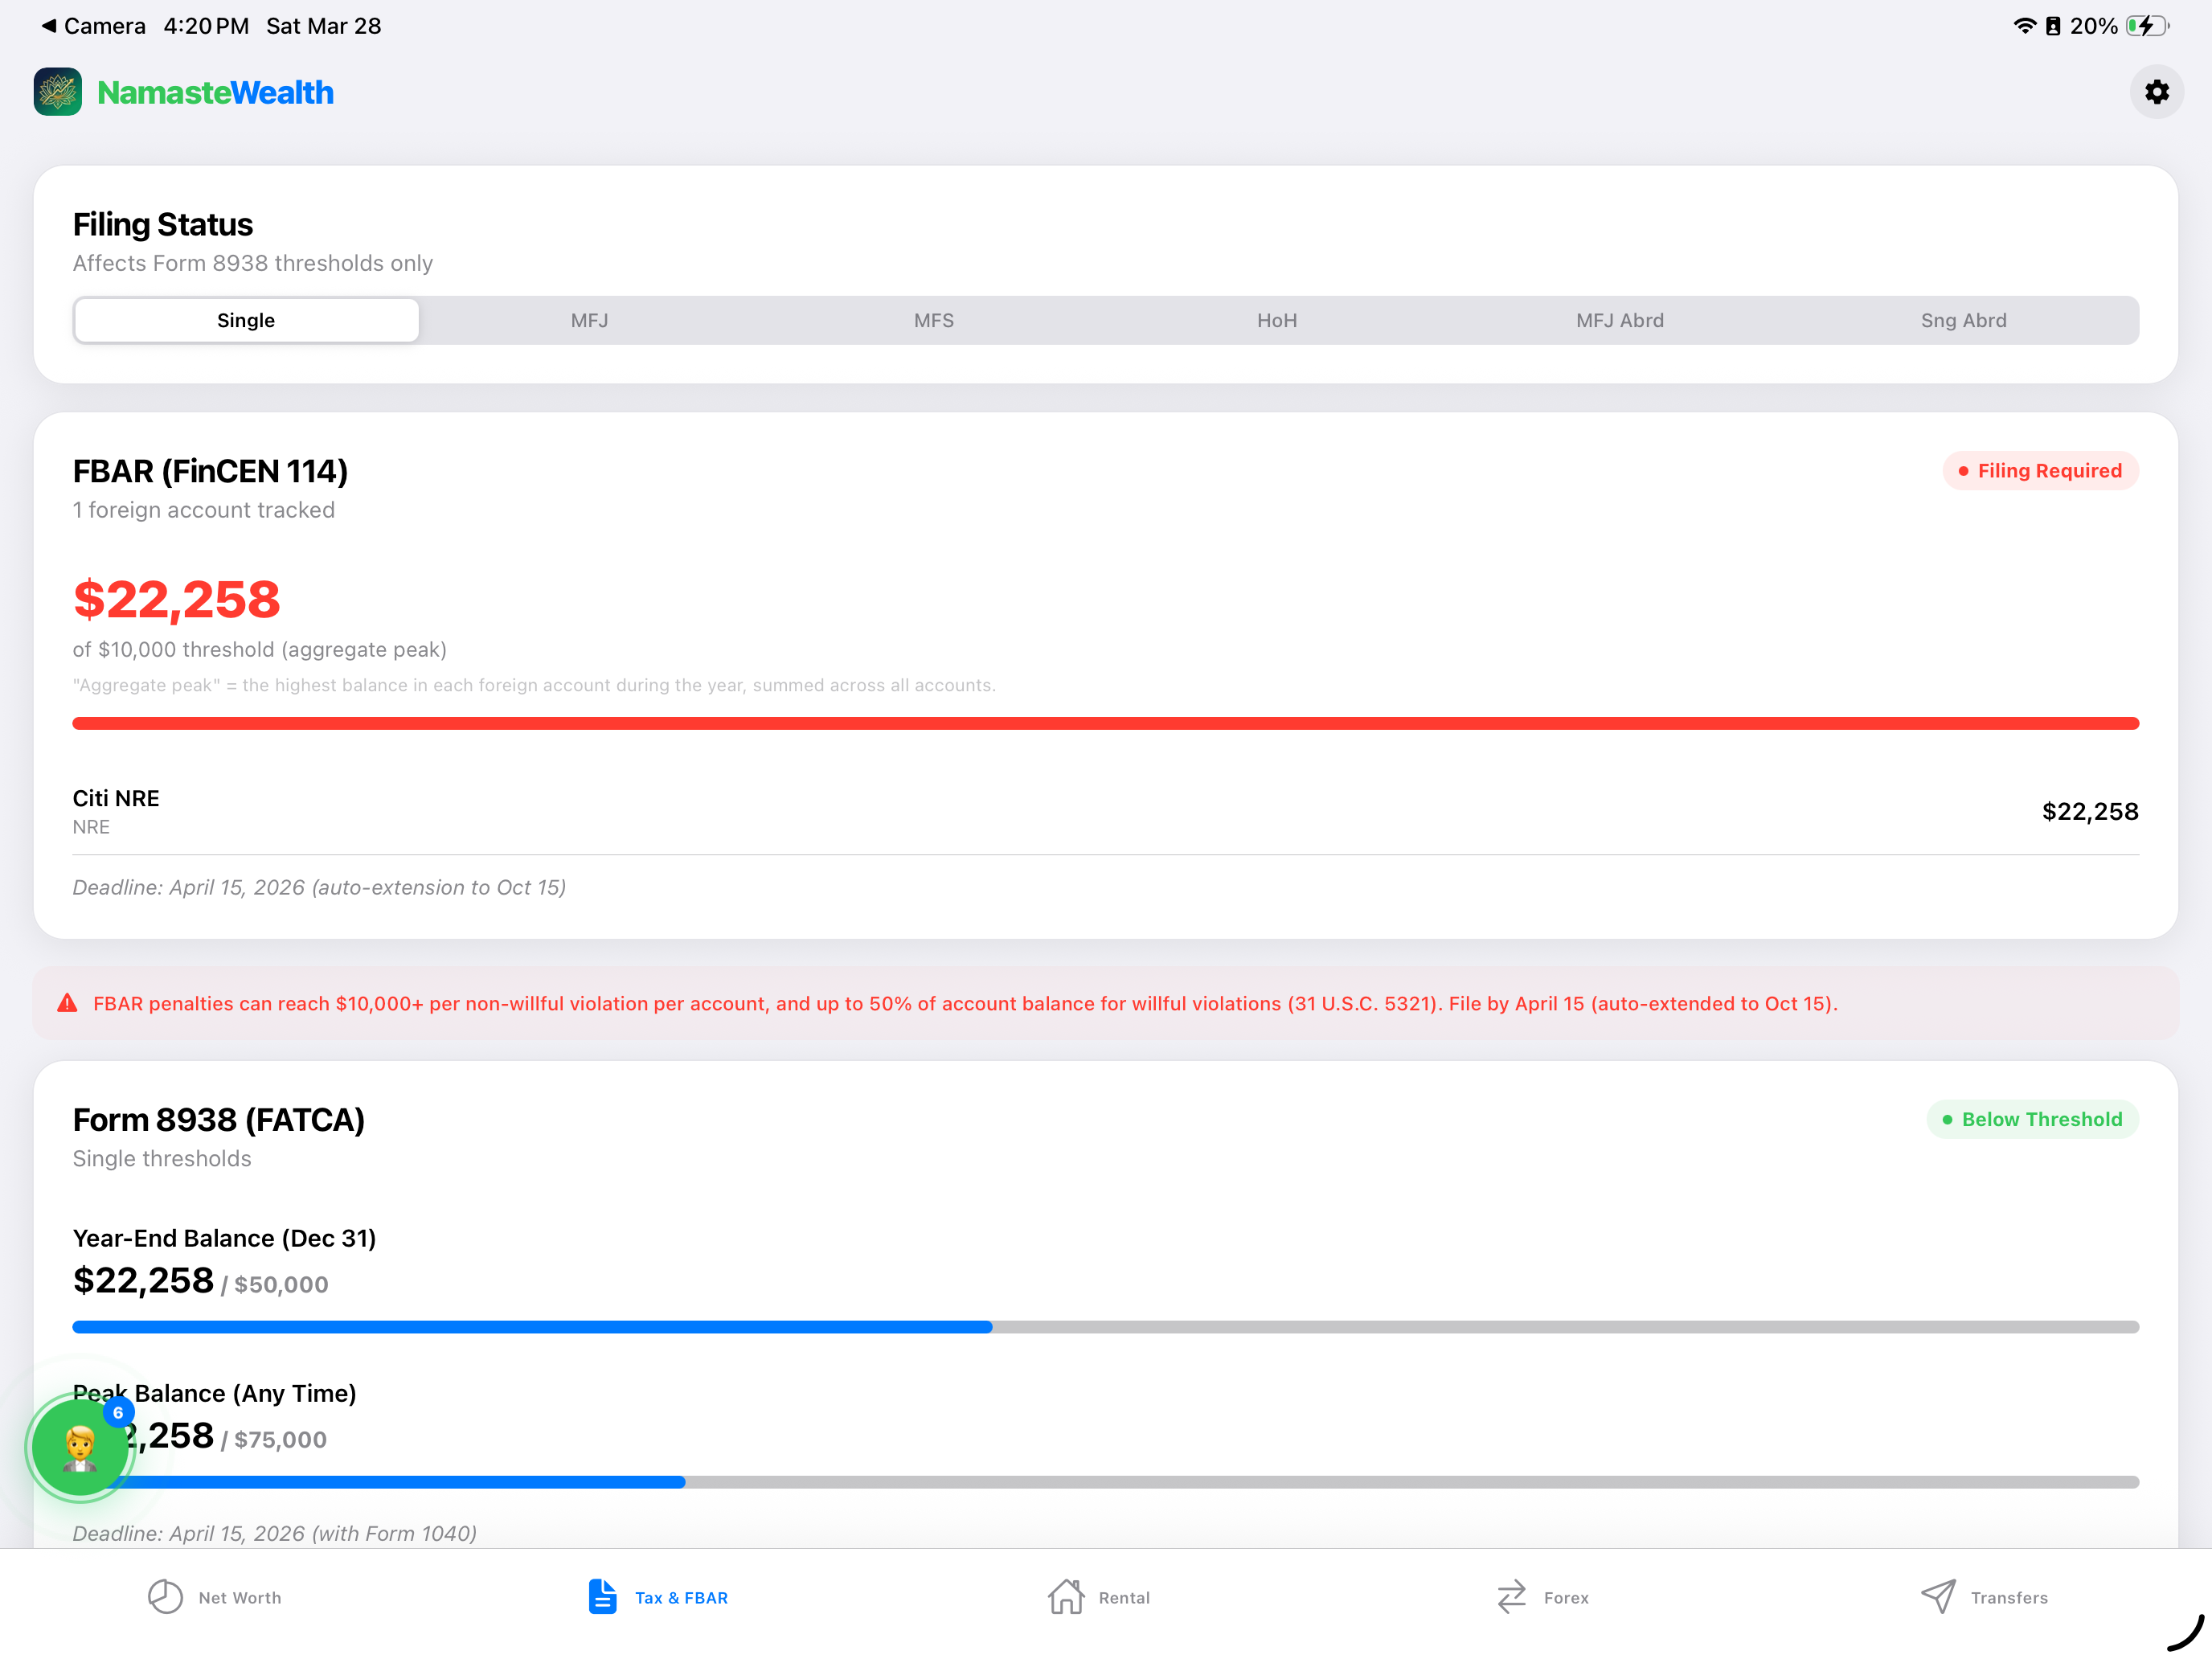Tap the Year-End Balance progress bar
The height and width of the screenshot is (1659, 2212).
(1105, 1327)
